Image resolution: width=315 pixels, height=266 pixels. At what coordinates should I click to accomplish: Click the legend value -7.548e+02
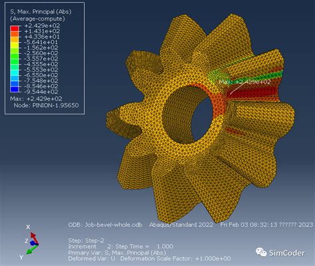(x=41, y=81)
